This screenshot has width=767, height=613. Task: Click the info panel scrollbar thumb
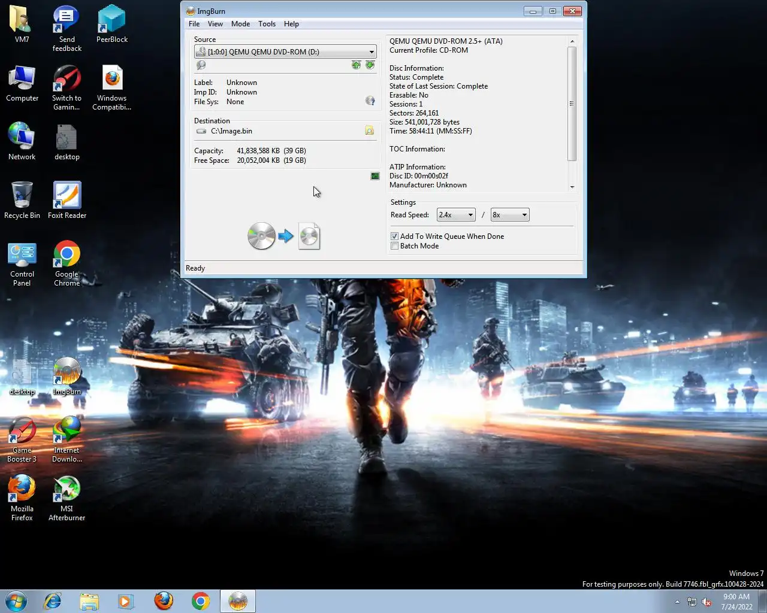(572, 104)
